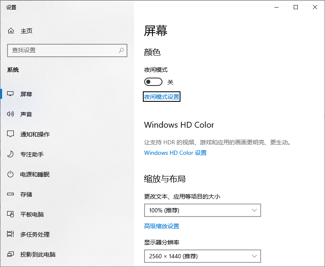
Task: Click the Display monitor icon
Action: click(x=11, y=94)
